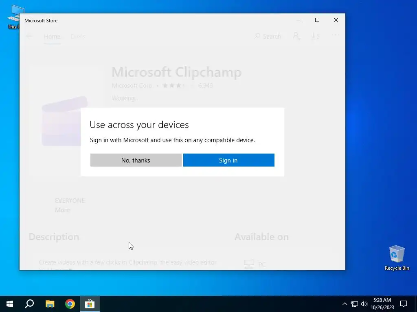
Task: Decline with No, thanks button
Action: (136, 160)
